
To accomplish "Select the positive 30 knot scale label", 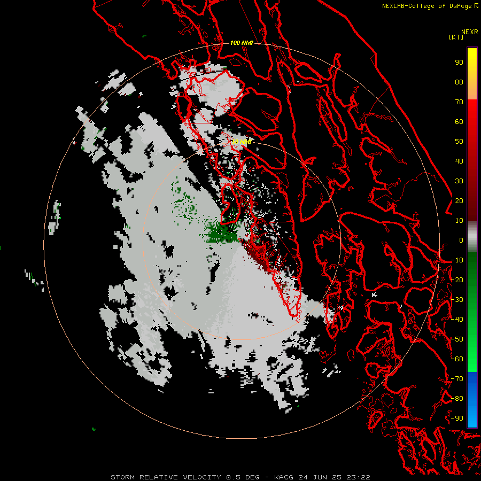I will tap(459, 181).
